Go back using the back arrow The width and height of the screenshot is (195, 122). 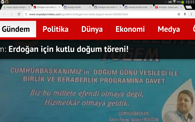pyautogui.click(x=4, y=14)
